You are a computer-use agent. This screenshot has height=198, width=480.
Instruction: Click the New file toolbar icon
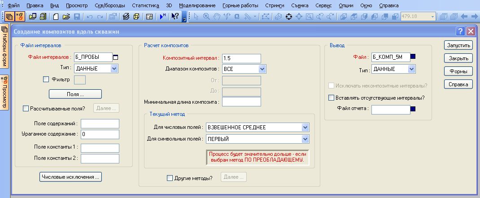point(56,17)
